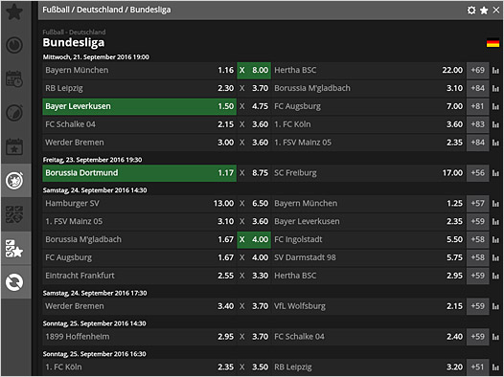Open statistics icon for Werder Bremen vs Wolfsburg

pos(495,306)
